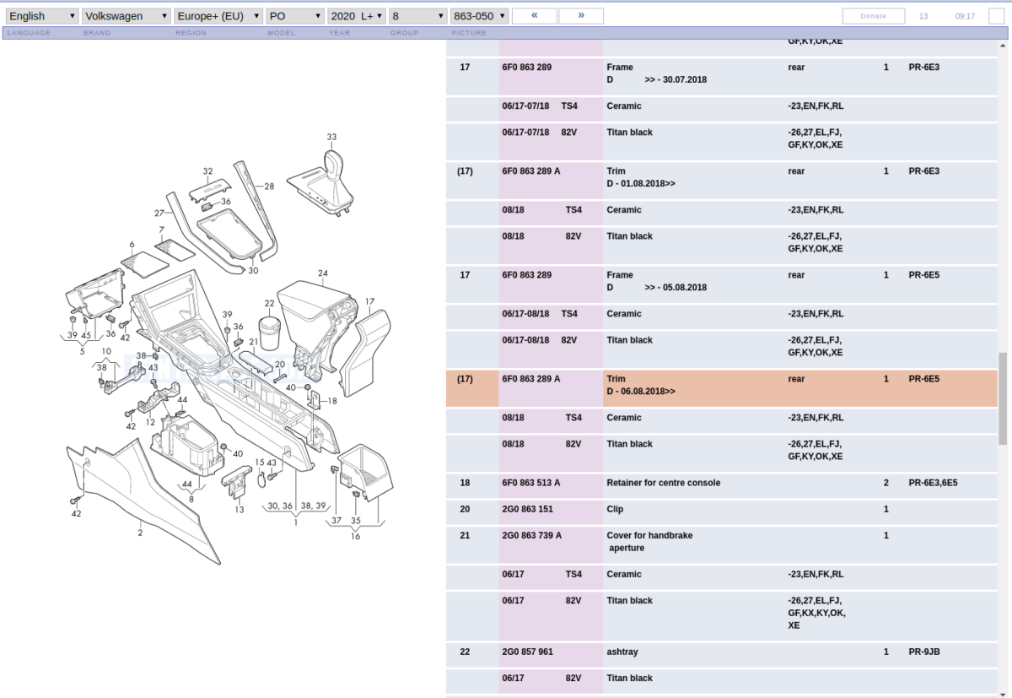Click the small square box beside 09:17

click(996, 16)
